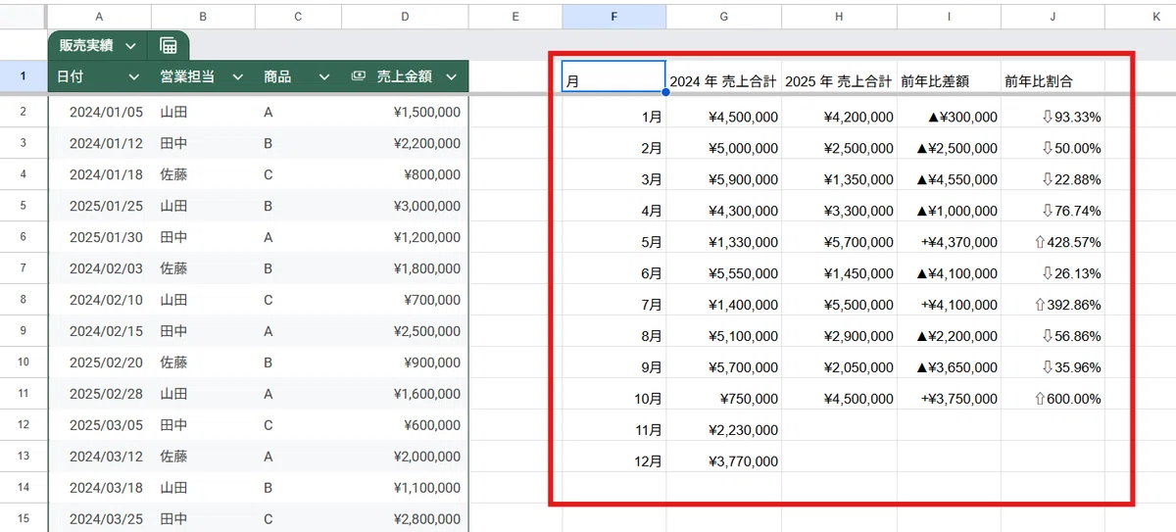Select the 佐藤 cell in row 4
The width and height of the screenshot is (1176, 532).
[x=203, y=174]
